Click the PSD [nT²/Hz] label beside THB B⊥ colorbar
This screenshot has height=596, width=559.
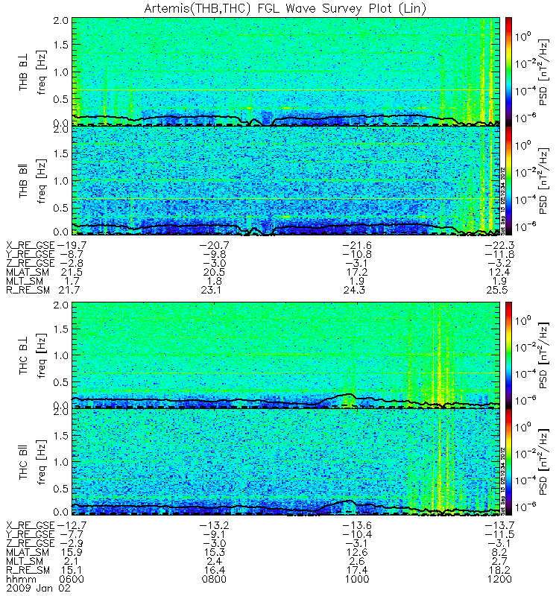pos(544,72)
